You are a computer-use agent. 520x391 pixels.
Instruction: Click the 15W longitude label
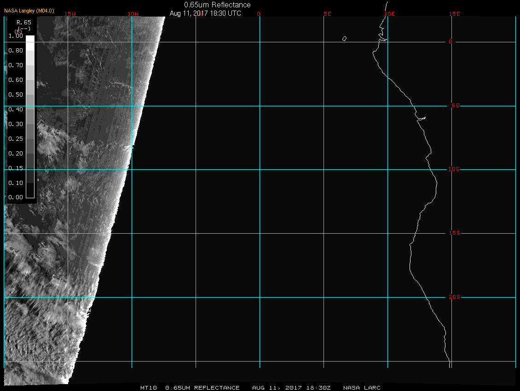pyautogui.click(x=70, y=14)
